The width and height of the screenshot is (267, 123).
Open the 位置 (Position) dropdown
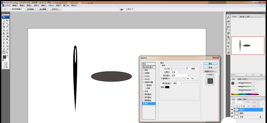click(175, 72)
